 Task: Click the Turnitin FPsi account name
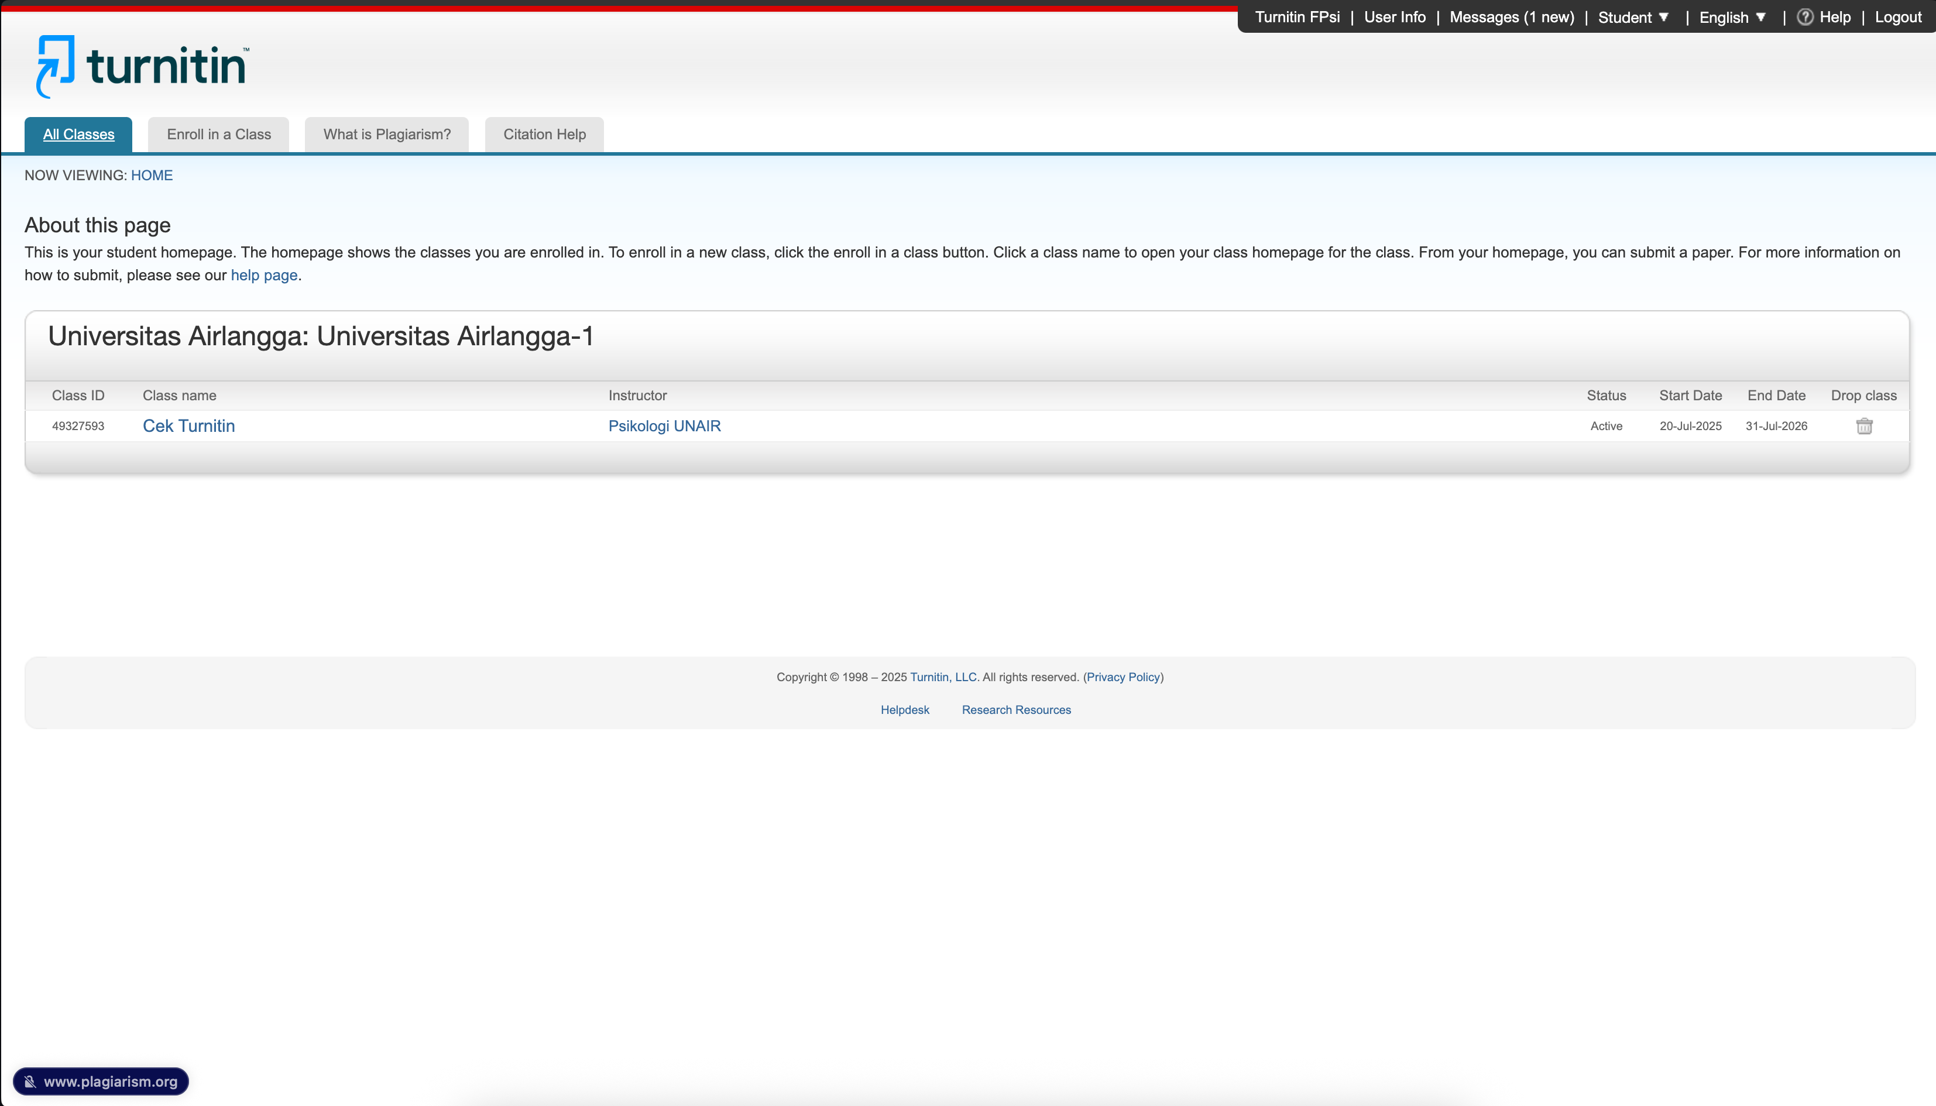click(x=1297, y=18)
